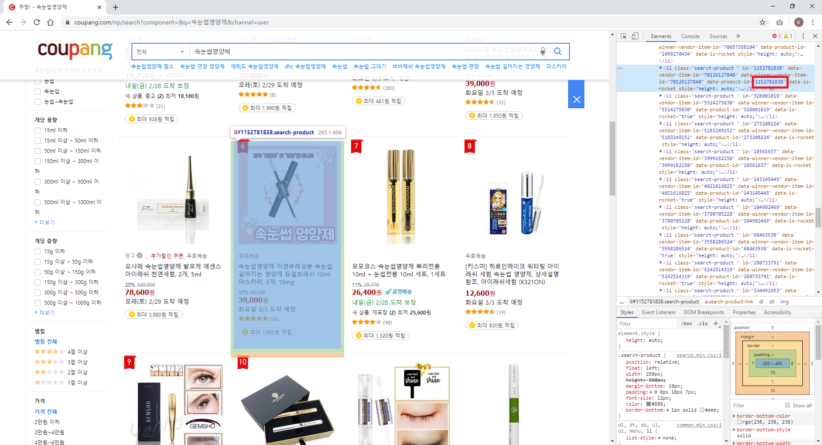Filter by 4점 이상 star rating
Viewport: 822px width, 445px height.
[x=61, y=352]
